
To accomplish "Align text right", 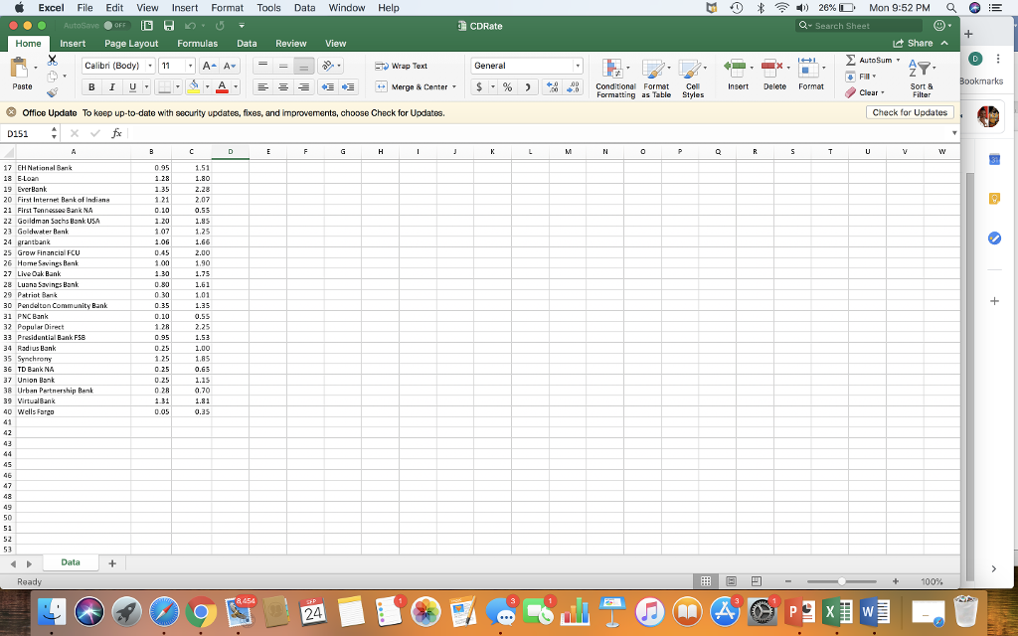I will pyautogui.click(x=304, y=87).
